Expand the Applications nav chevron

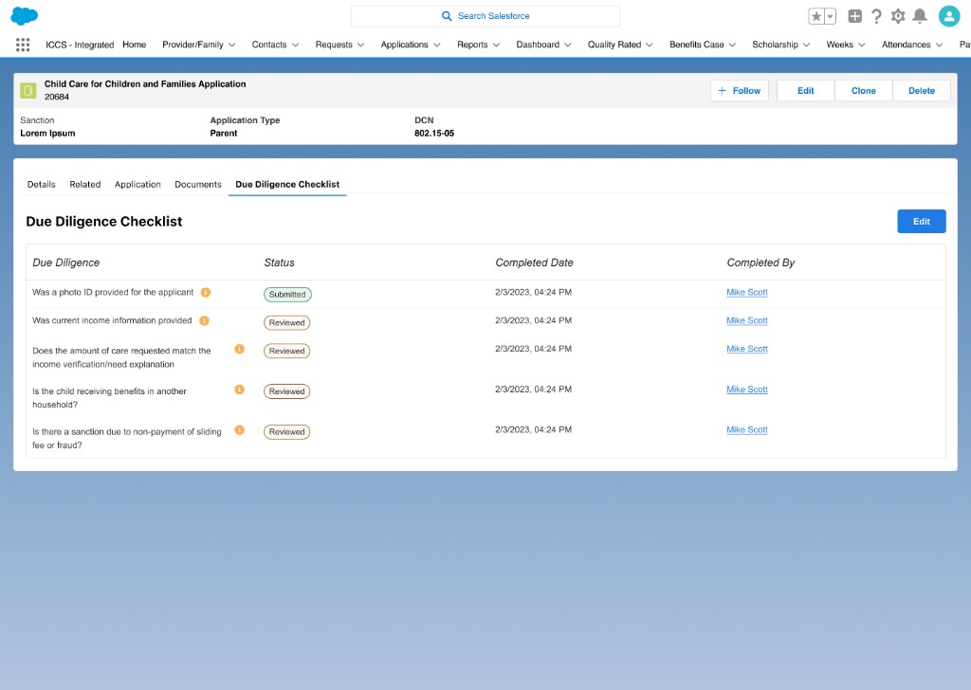pos(436,45)
